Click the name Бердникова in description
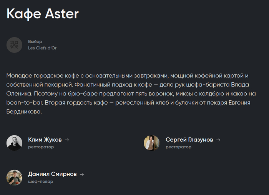Image resolution: width=269 pixels, height=195 pixels. tap(24, 112)
